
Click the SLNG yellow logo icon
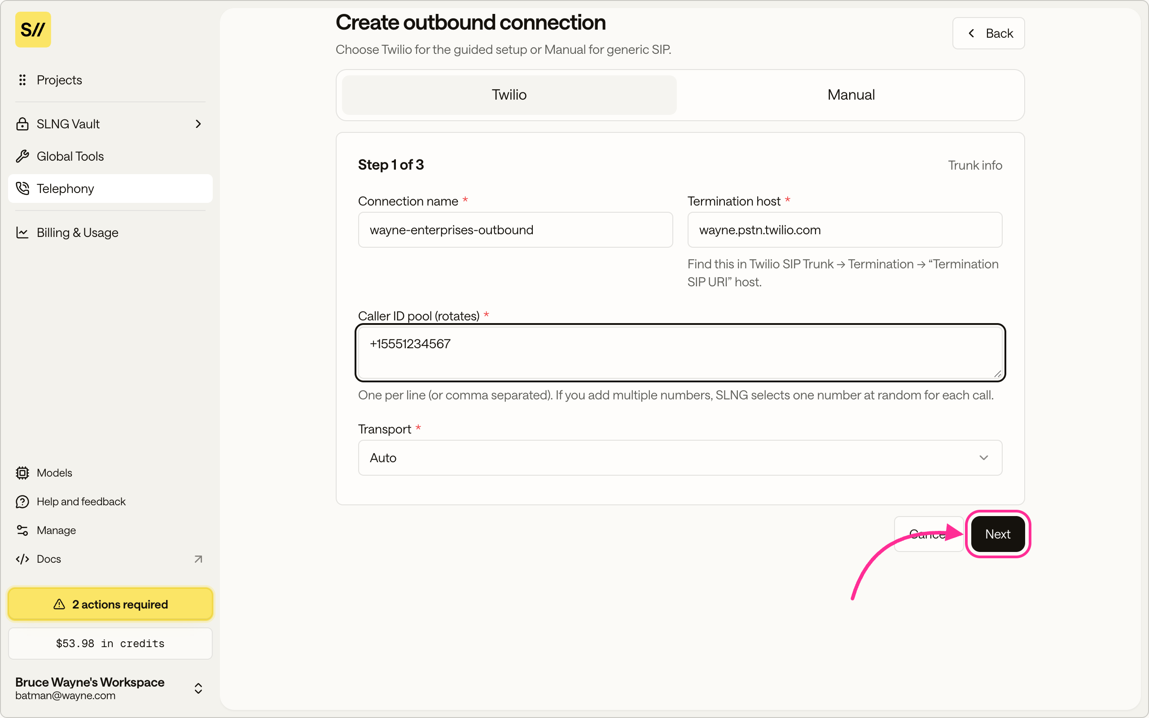coord(33,30)
